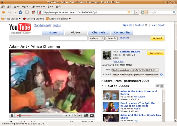Open the Most Visited bookmarks folder

pyautogui.click(x=11, y=19)
